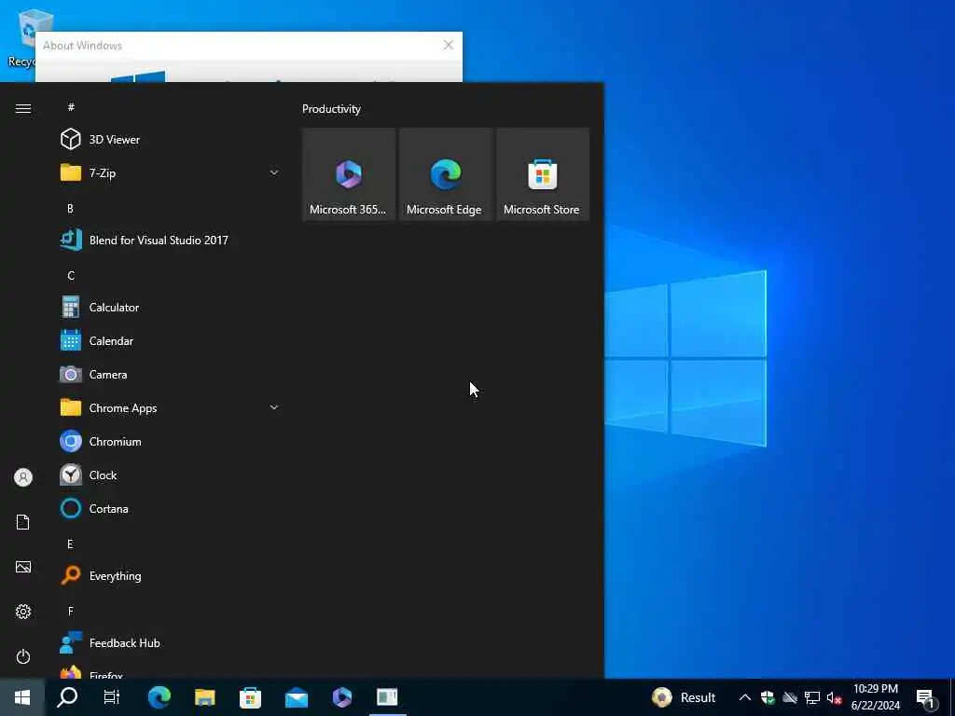
Task: Open taskbar Search
Action: tap(67, 697)
